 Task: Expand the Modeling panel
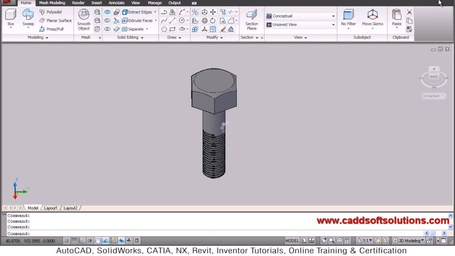pos(38,37)
